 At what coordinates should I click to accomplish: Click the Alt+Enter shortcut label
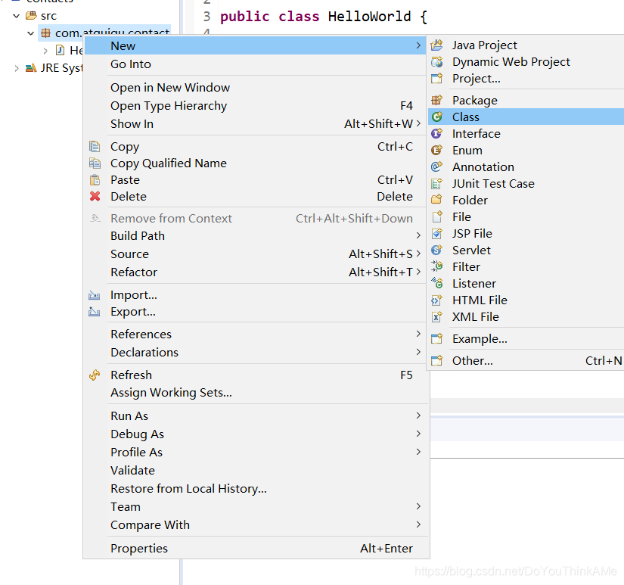(387, 549)
